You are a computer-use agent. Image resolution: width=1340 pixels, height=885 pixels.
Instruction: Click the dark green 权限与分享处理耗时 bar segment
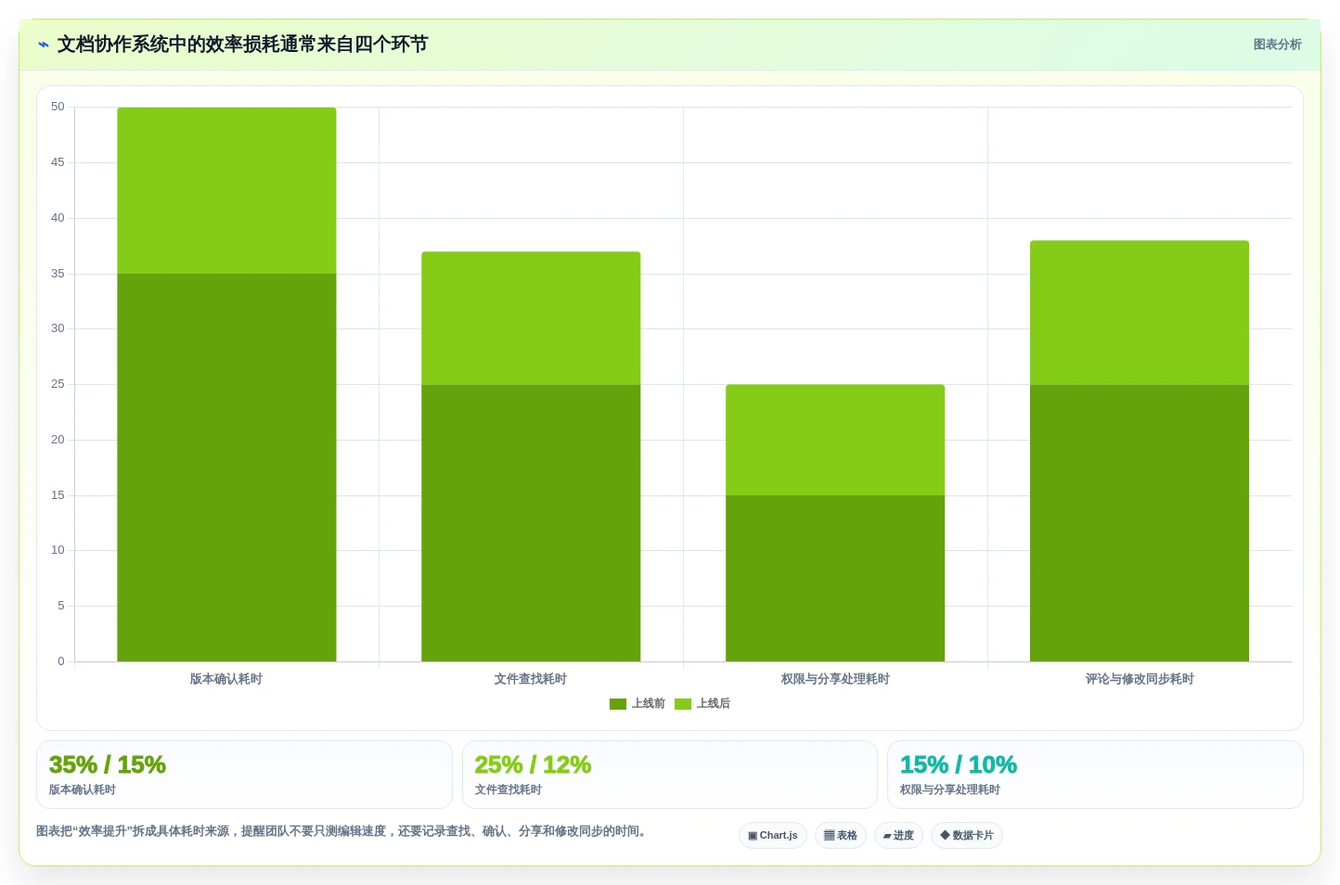[835, 579]
